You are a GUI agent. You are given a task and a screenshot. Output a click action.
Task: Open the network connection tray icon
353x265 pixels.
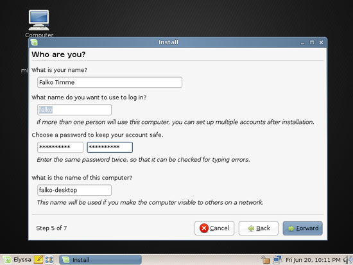click(277, 260)
